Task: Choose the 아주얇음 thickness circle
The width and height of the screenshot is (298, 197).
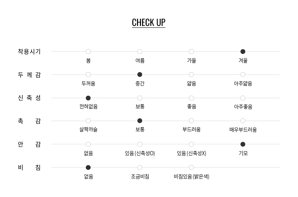Action: point(243,75)
